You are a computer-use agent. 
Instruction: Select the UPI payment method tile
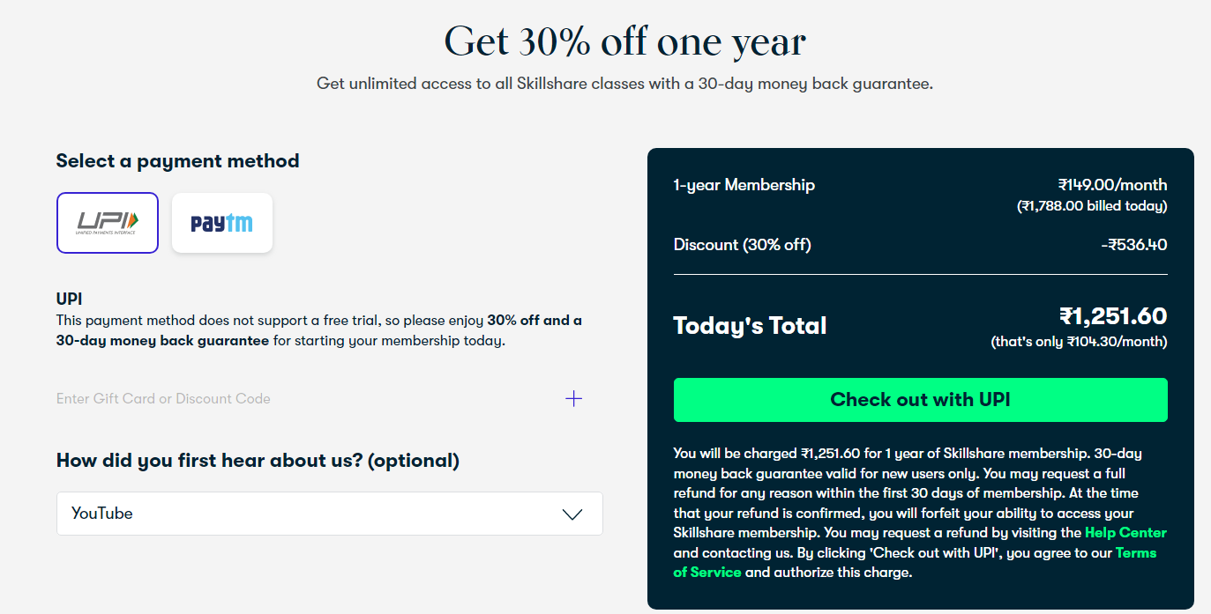point(108,223)
